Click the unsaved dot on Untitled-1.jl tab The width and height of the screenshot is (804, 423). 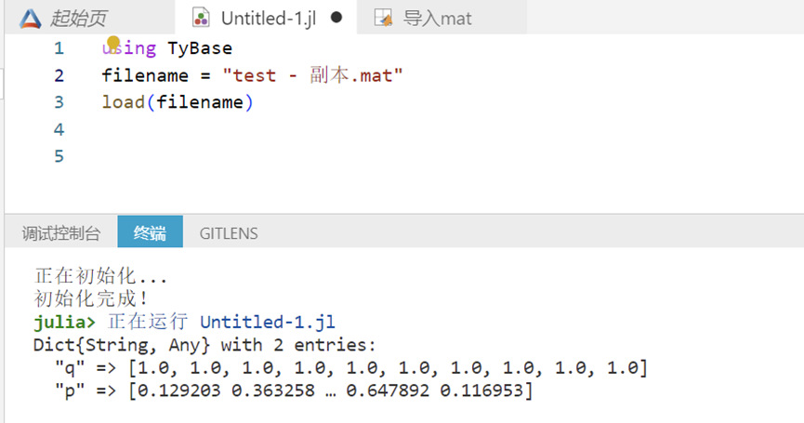coord(336,18)
